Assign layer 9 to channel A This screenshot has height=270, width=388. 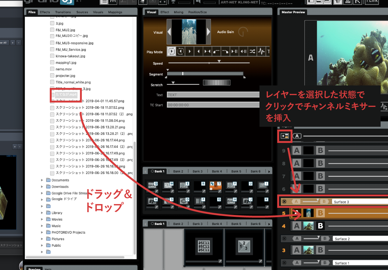tap(297, 151)
